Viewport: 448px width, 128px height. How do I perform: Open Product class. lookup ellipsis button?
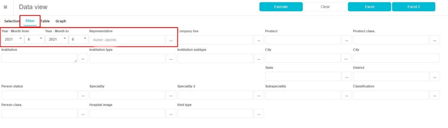click(434, 40)
